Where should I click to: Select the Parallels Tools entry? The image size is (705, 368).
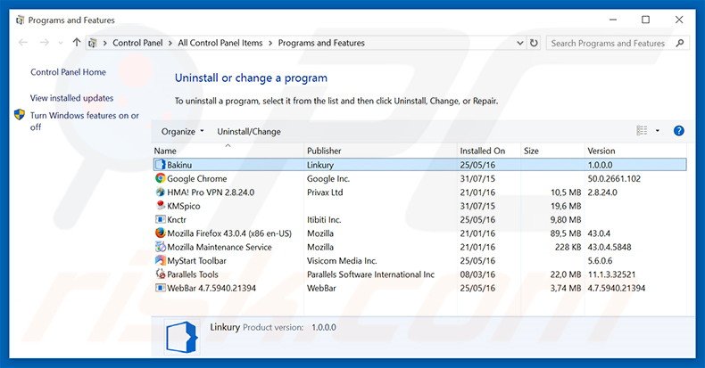pos(193,274)
